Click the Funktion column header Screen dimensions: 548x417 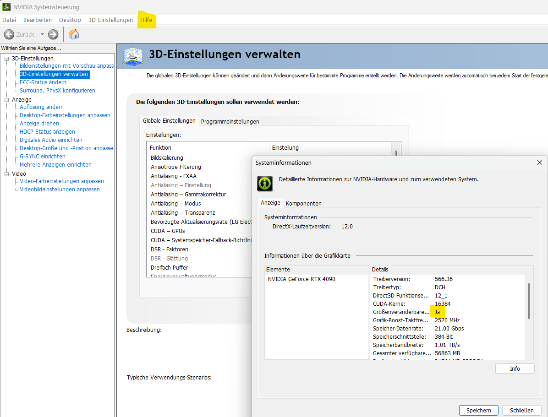click(208, 148)
